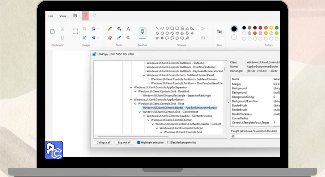Image resolution: width=325 pixels, height=177 pixels.
Task: Pick the Lightning bolt shape
Action: point(187,38)
